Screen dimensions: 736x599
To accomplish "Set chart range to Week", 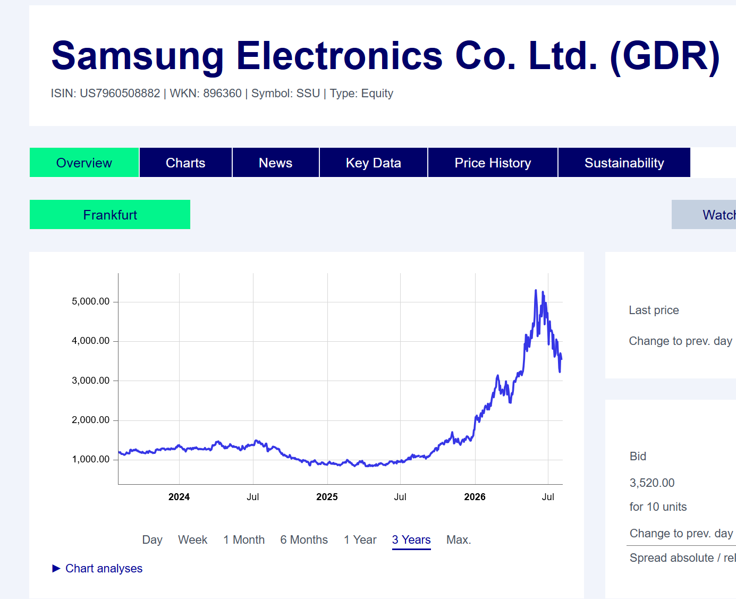I will [x=192, y=540].
